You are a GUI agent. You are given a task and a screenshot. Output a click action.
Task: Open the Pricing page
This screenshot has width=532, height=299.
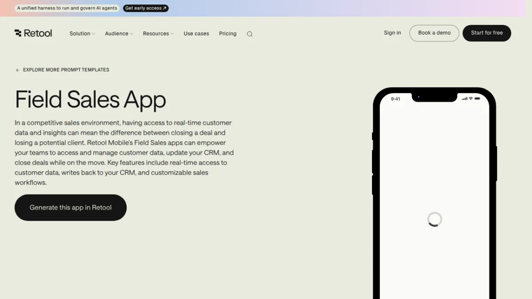coord(228,34)
